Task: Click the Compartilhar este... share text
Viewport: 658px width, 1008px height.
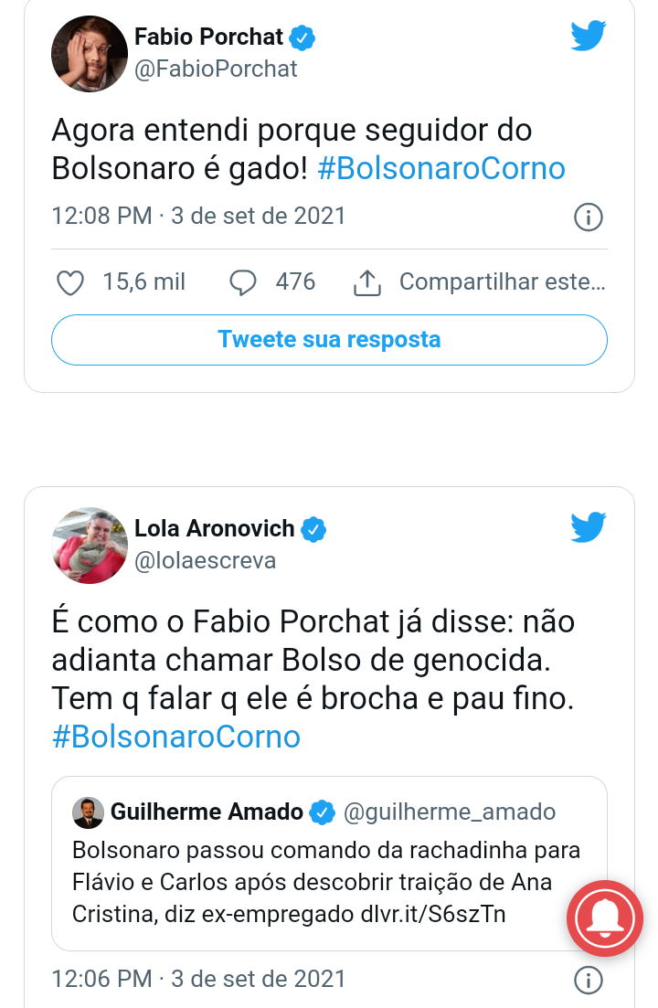Action: 503,281
